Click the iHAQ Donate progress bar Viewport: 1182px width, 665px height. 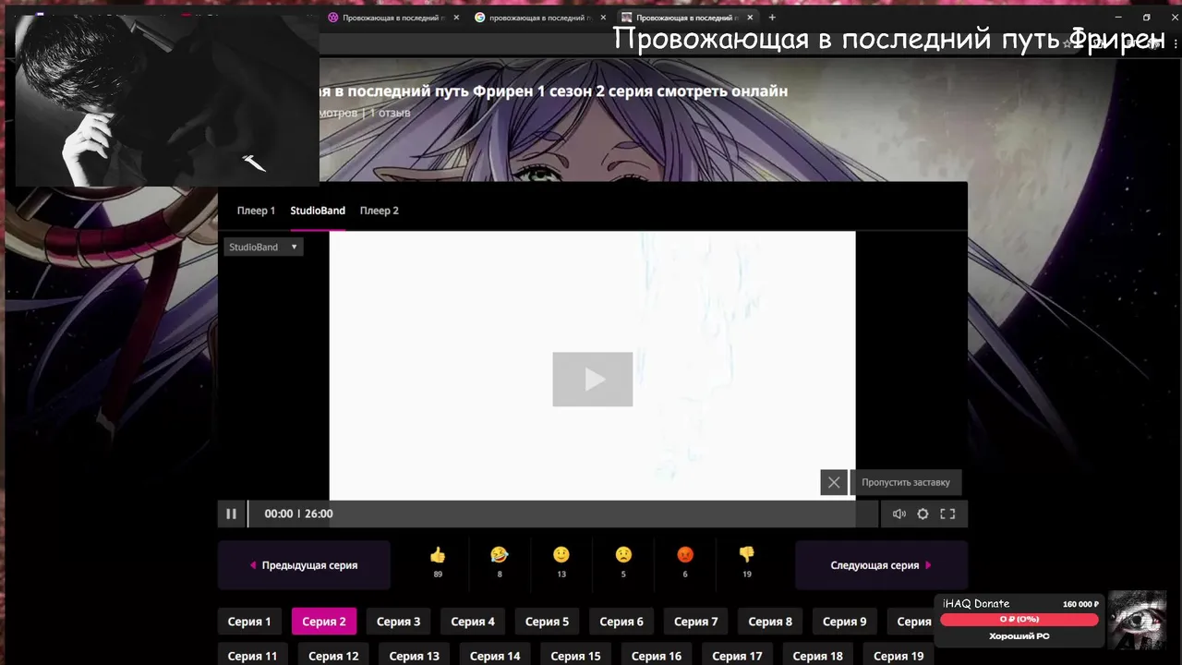1019,620
